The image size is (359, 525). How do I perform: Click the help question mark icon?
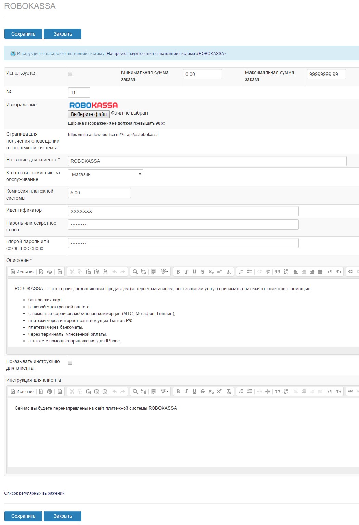point(13,54)
